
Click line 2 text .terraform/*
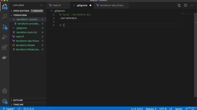(x=68, y=18)
